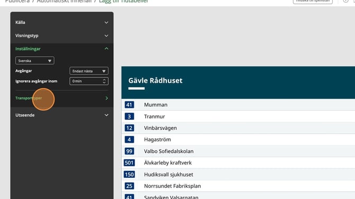Select the 'Norrsundet Fabriksplan' destination text

click(x=172, y=186)
